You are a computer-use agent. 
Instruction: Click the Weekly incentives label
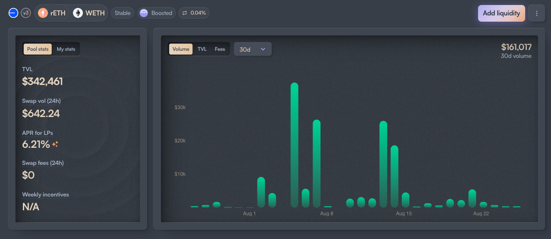click(x=45, y=194)
